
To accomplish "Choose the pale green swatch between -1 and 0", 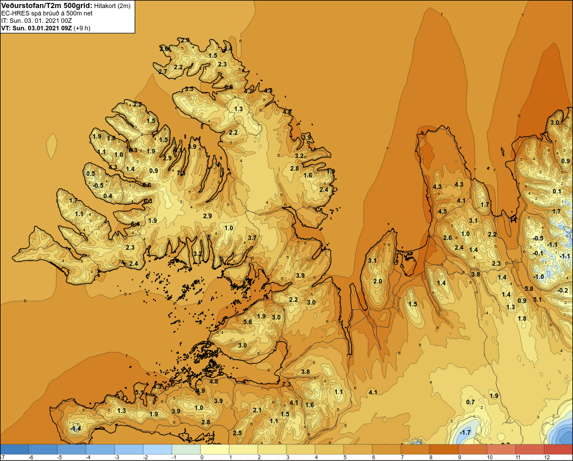I will click(x=186, y=450).
